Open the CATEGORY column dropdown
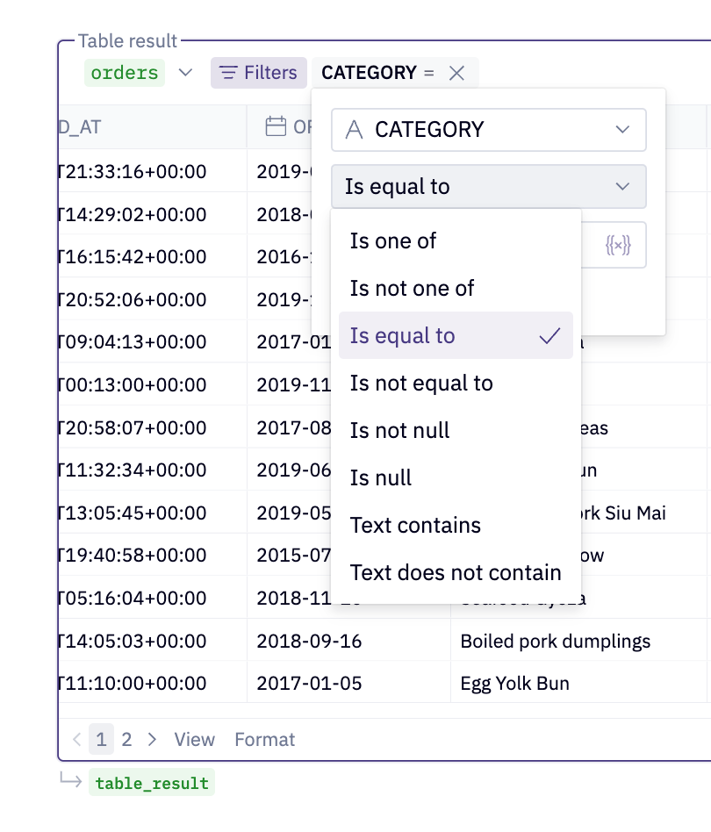 (489, 130)
